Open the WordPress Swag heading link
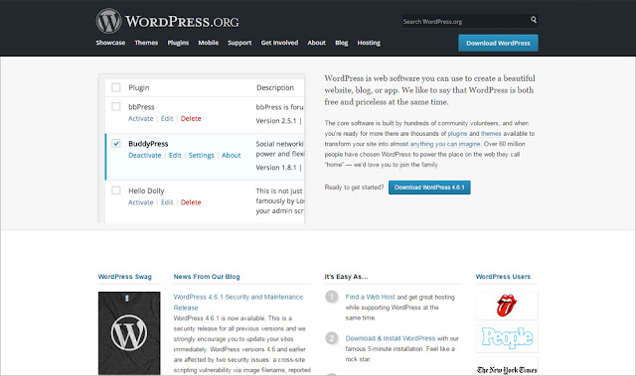 [x=124, y=277]
